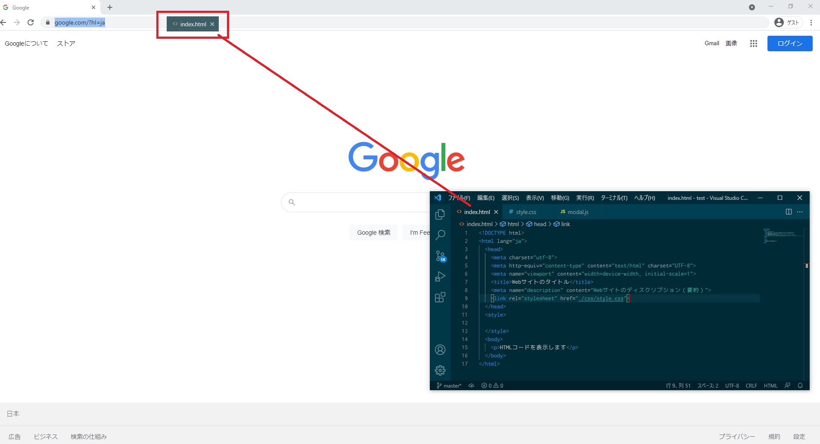Open the 設定 footer link
The image size is (820, 444).
click(799, 437)
